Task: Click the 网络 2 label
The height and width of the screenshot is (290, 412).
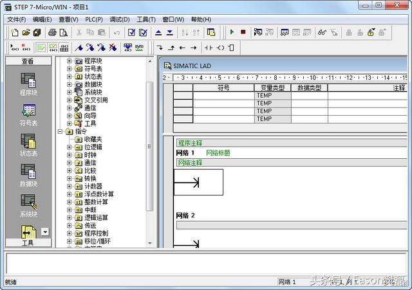Action: click(x=185, y=215)
